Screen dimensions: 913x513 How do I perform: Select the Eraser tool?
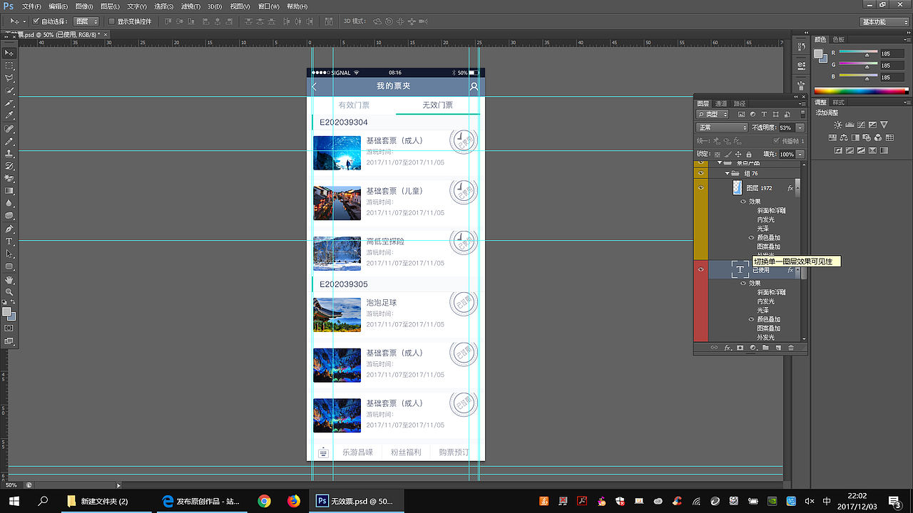[x=9, y=178]
